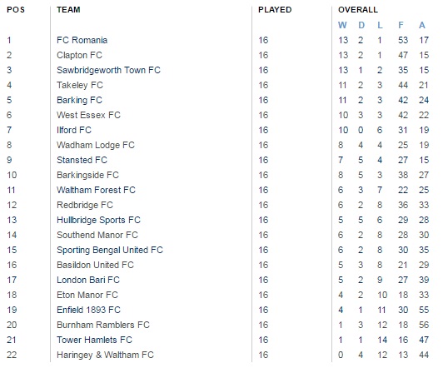
Task: Select Waltham Forest FC link
Action: pos(96,190)
